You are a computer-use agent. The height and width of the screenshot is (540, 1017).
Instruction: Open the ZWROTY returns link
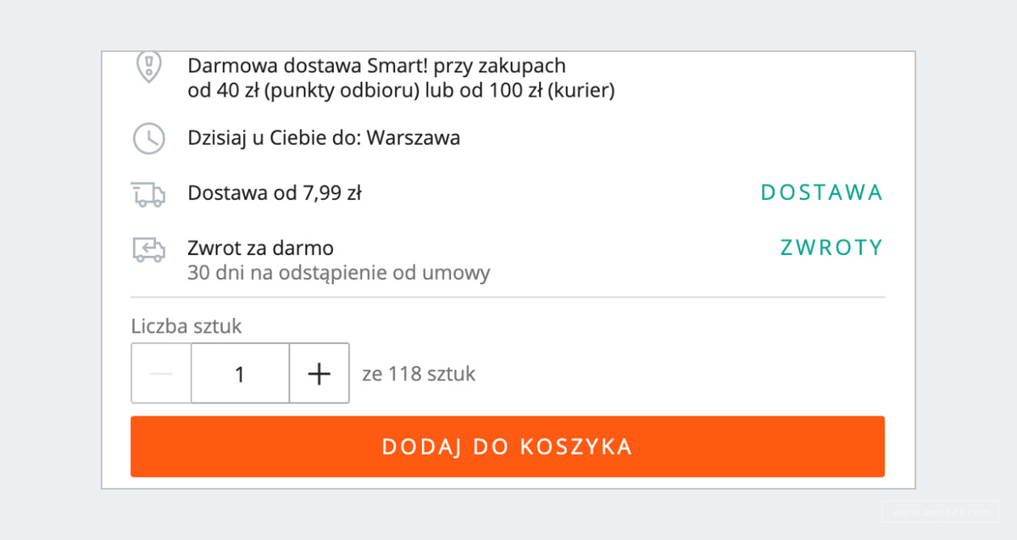coord(831,248)
